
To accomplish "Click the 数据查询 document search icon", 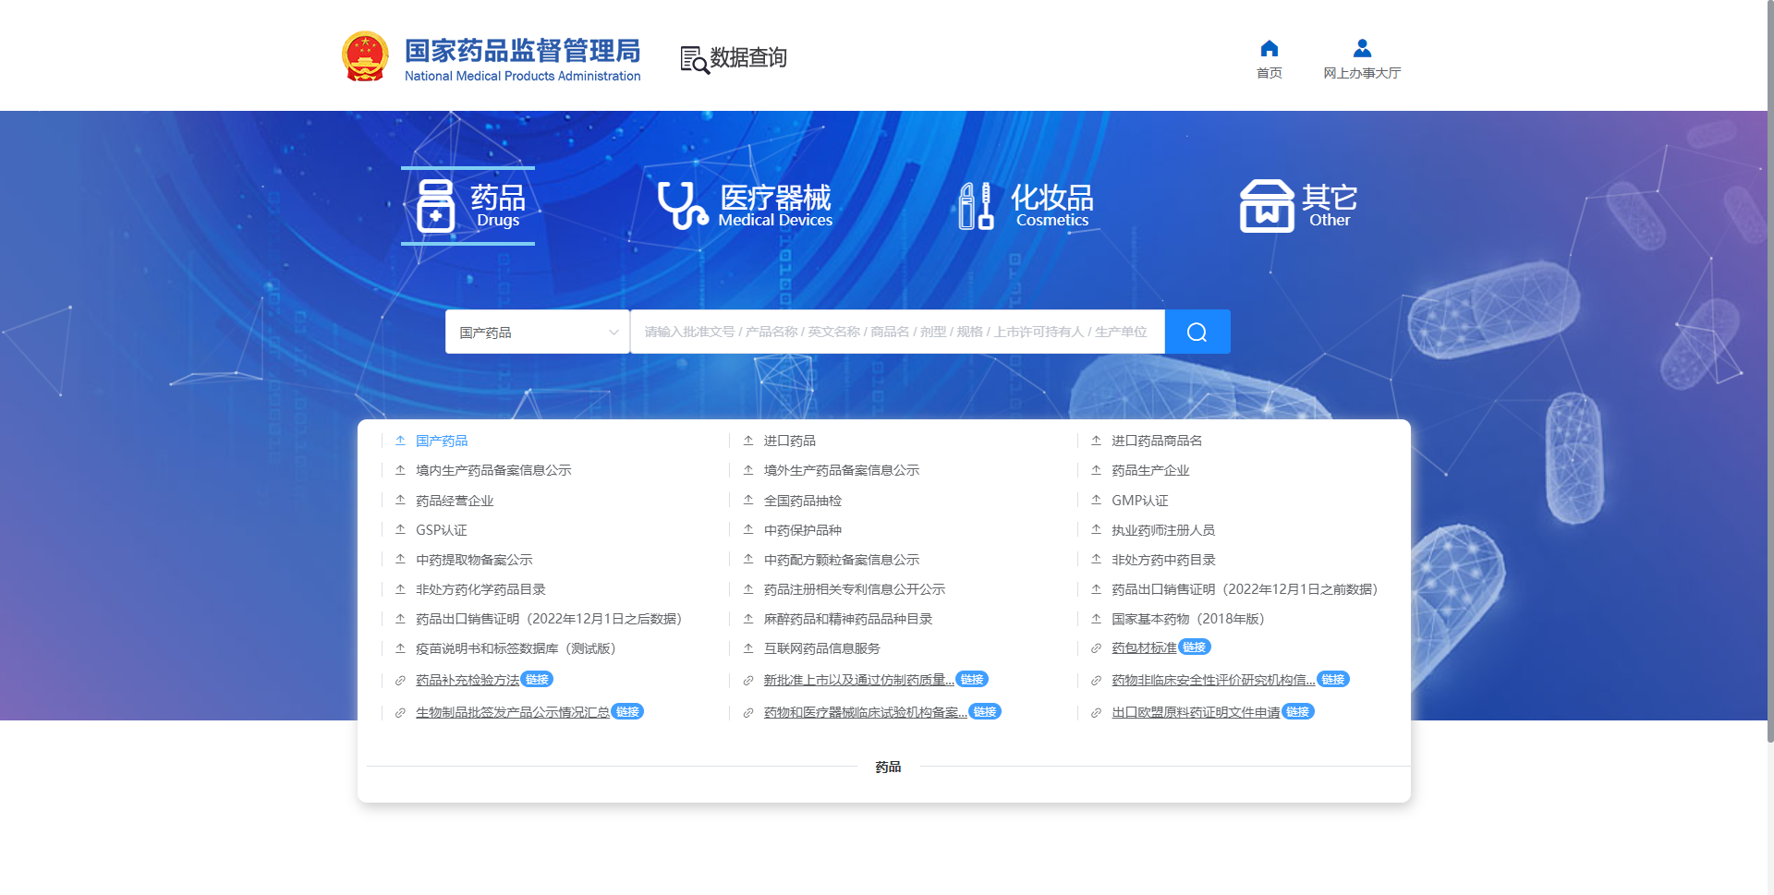I will tap(694, 59).
